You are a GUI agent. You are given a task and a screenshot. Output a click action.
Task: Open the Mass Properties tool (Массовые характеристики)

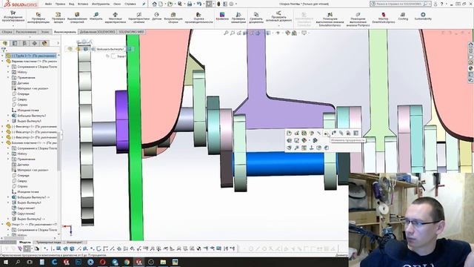click(x=116, y=18)
